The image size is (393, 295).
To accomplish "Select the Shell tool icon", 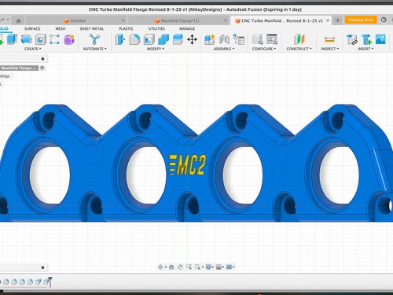I will coord(149,39).
